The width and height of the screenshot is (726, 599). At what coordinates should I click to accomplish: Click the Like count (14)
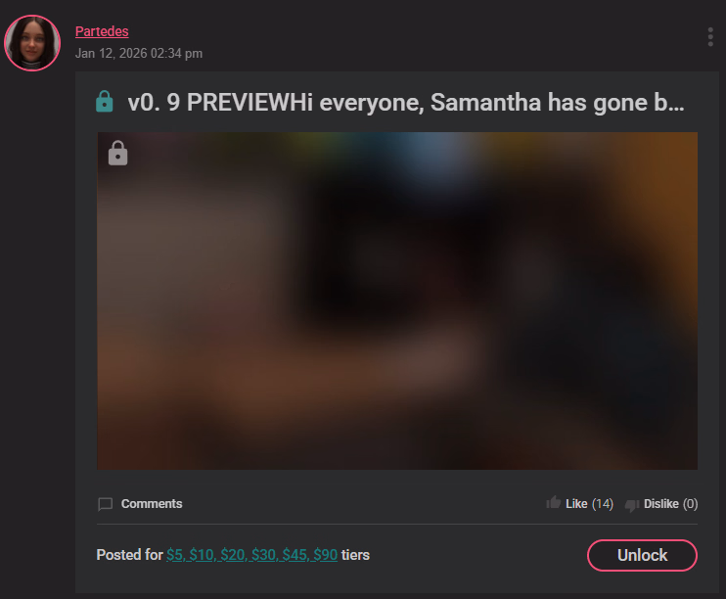tap(603, 504)
